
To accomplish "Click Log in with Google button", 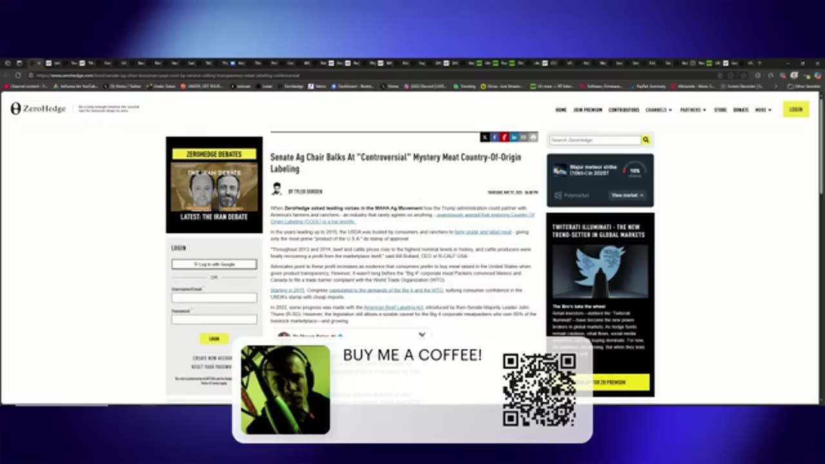I will [x=214, y=264].
